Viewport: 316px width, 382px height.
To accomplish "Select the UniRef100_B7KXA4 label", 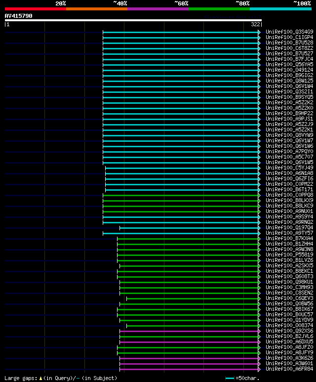I will 289,238.
